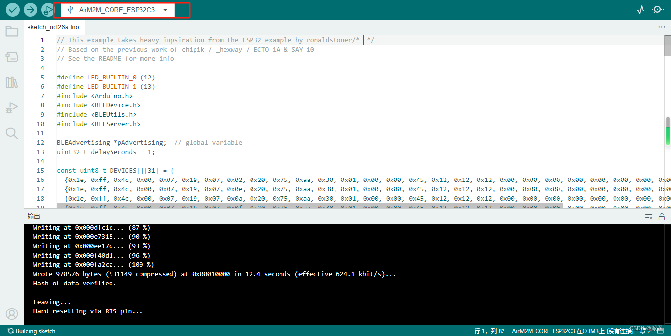Click the Leaving... output line
This screenshot has width=671, height=336.
click(x=52, y=302)
